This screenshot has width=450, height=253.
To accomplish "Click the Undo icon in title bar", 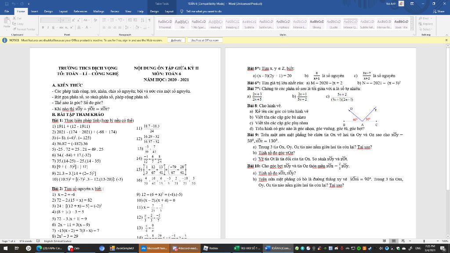I will [x=13, y=4].
